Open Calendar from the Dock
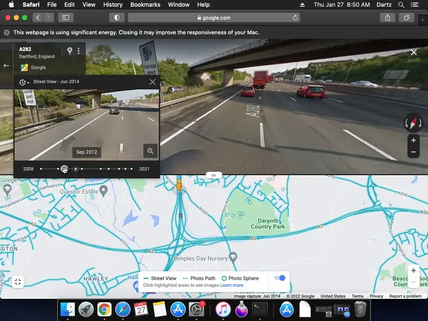The image size is (428, 321). tap(141, 310)
